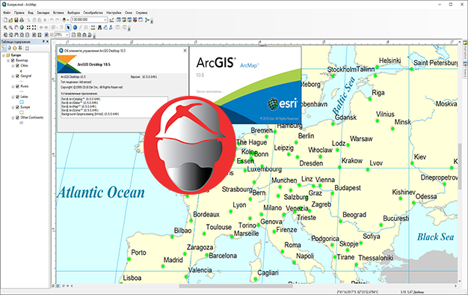The height and width of the screenshot is (295, 468).
Task: Collapse the Rivers layer expander
Action: [13, 86]
